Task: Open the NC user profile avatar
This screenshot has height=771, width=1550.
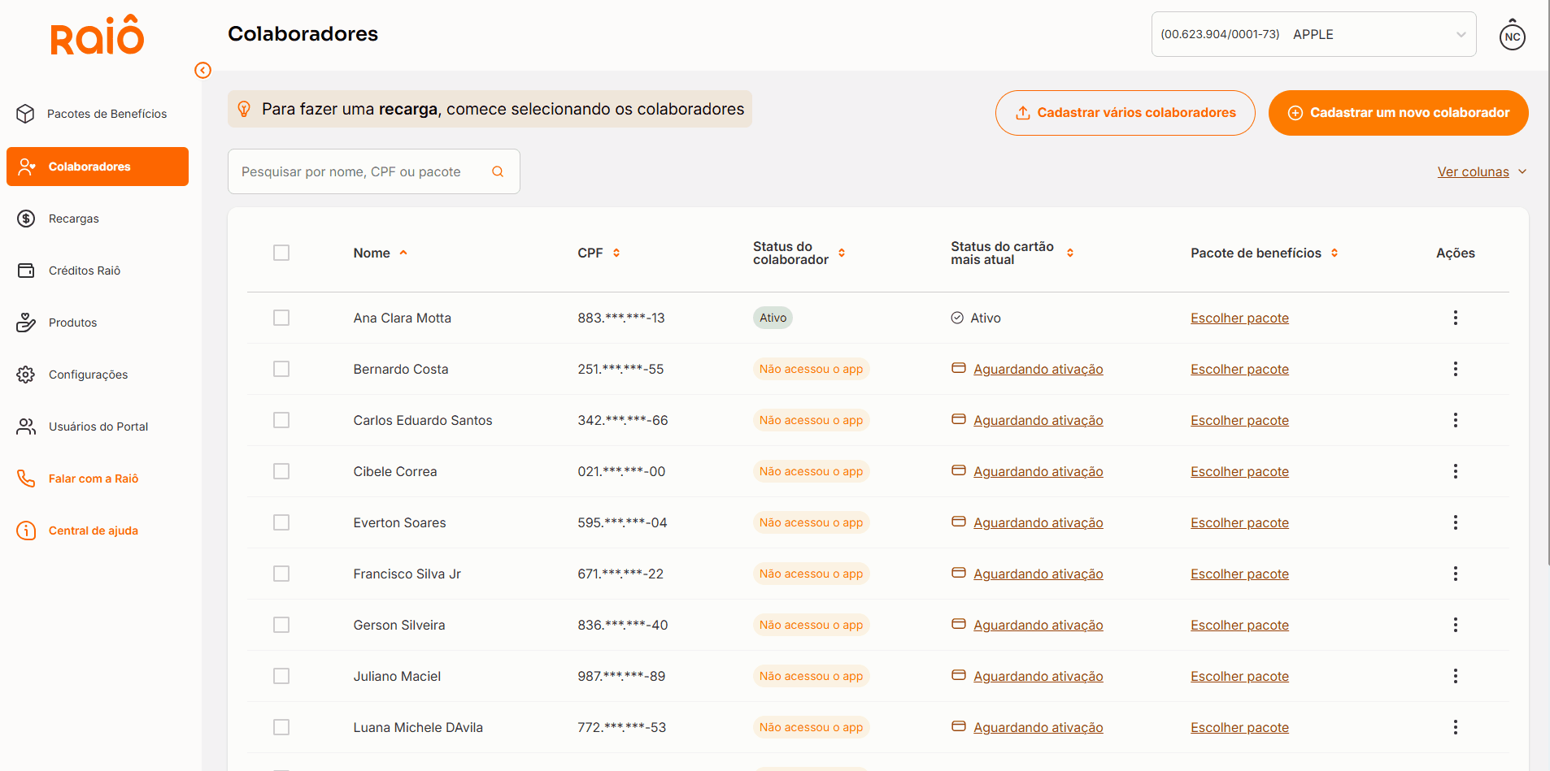Action: tap(1512, 36)
